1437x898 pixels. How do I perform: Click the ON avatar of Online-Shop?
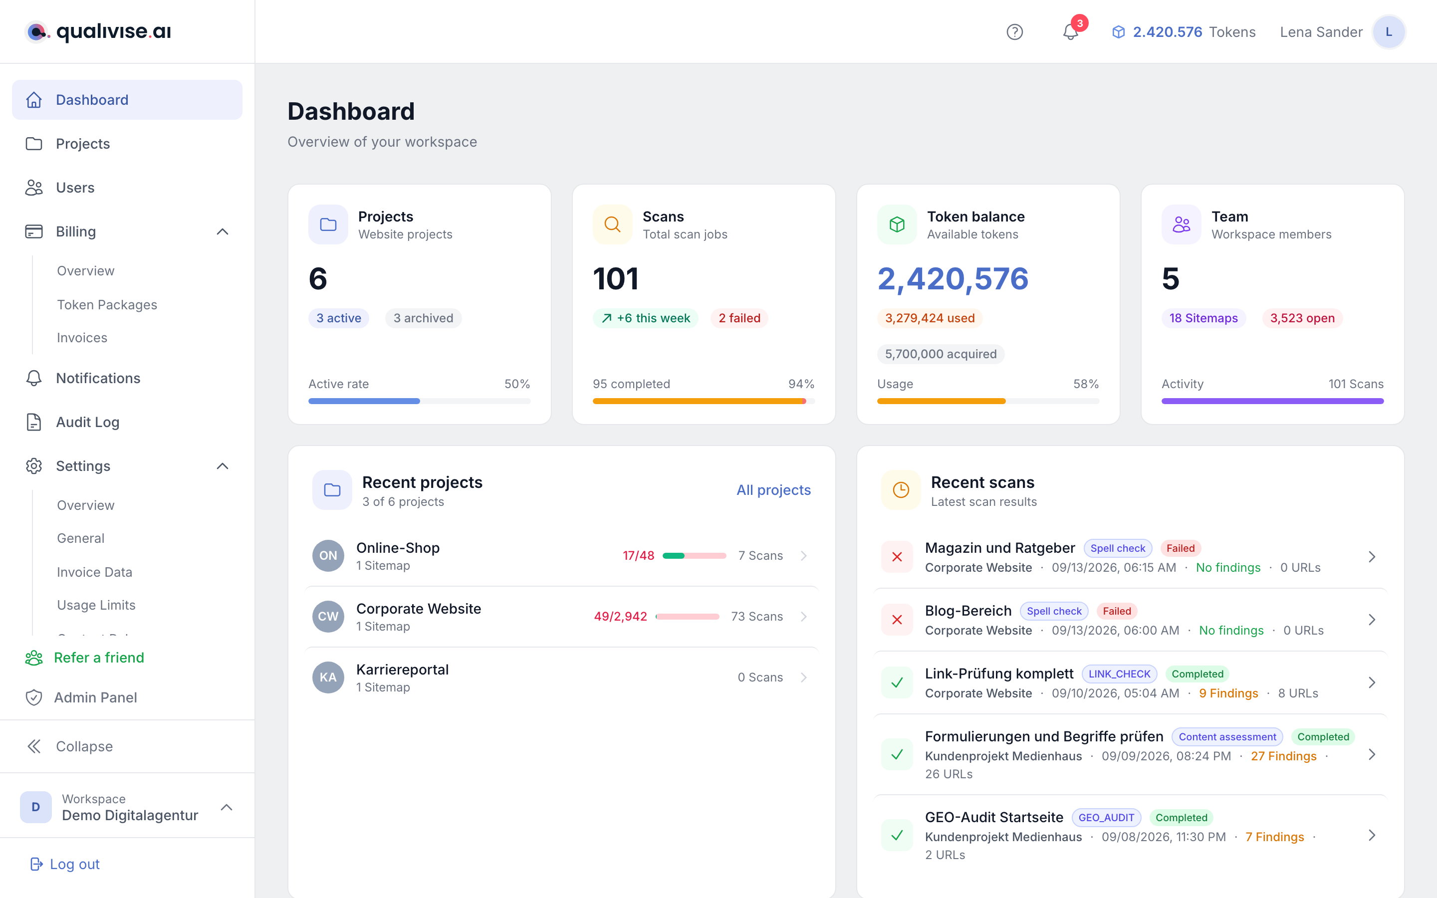click(x=328, y=556)
